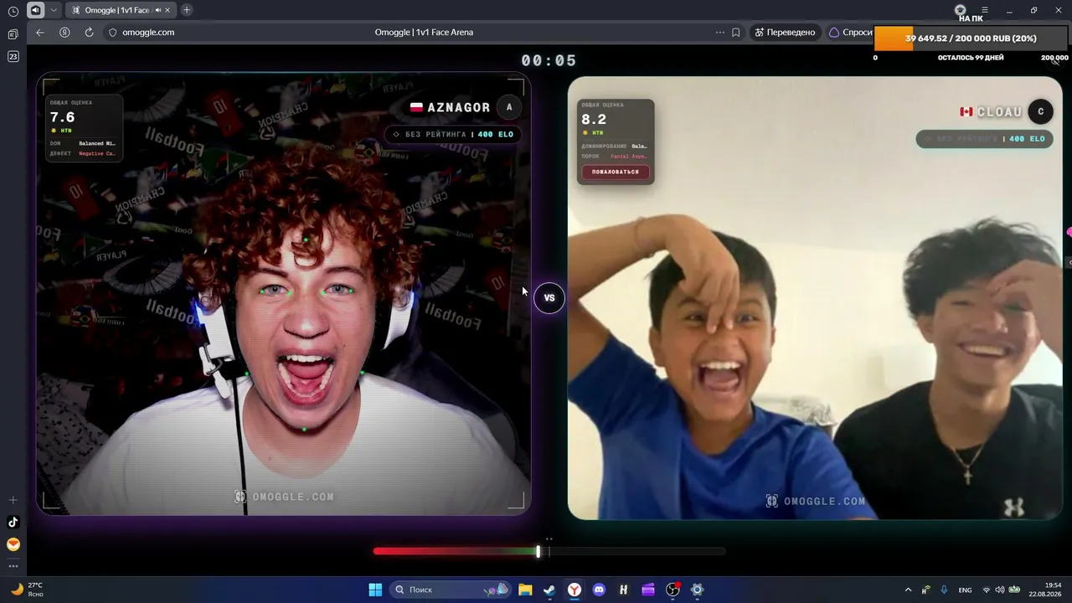Image resolution: width=1072 pixels, height=603 pixels.
Task: Click the taskbar Поиск search box
Action: (x=450, y=590)
